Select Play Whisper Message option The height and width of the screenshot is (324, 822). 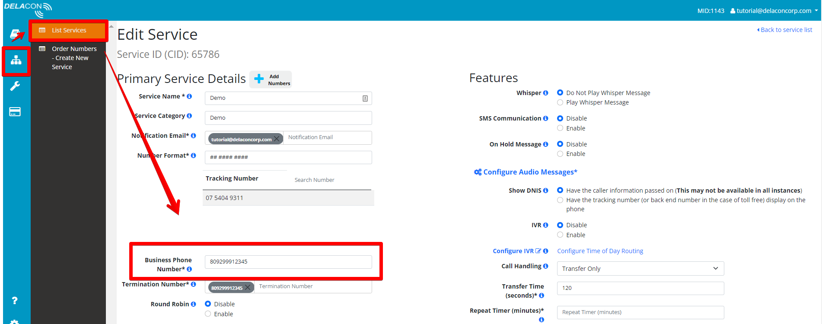click(x=560, y=102)
